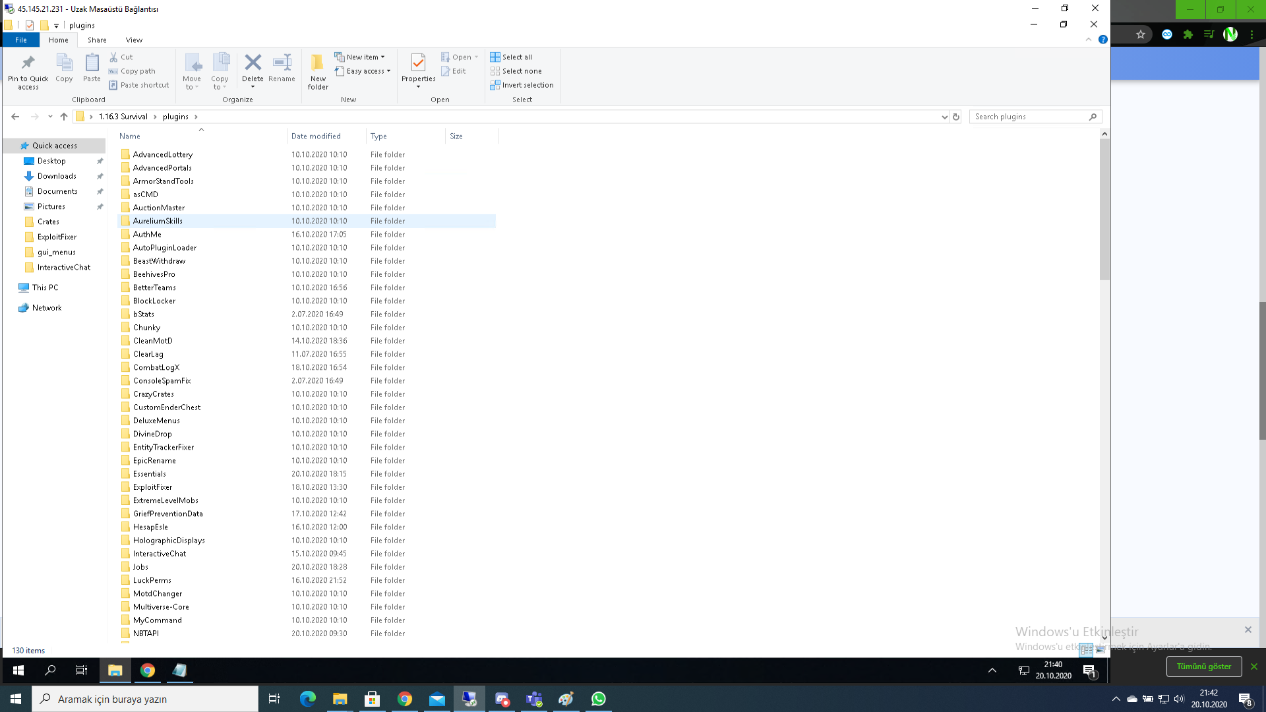Open Microsoft Edge on local taskbar

[307, 699]
